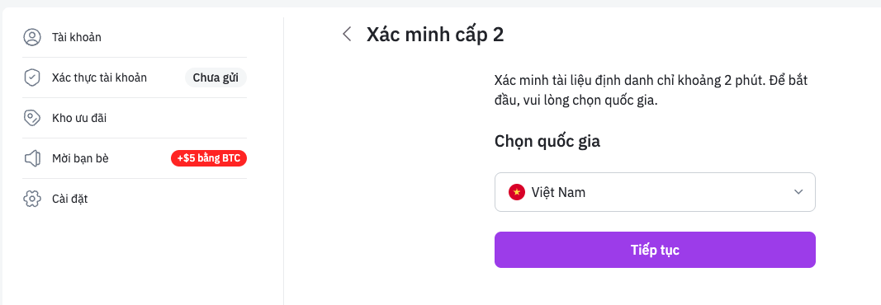Open the Xác thực tài khoản section
881x305 pixels.
coord(135,78)
